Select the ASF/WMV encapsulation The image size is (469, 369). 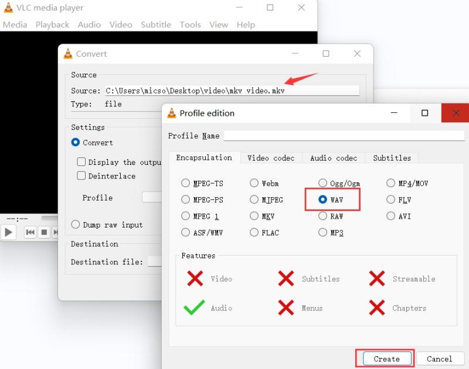[185, 232]
